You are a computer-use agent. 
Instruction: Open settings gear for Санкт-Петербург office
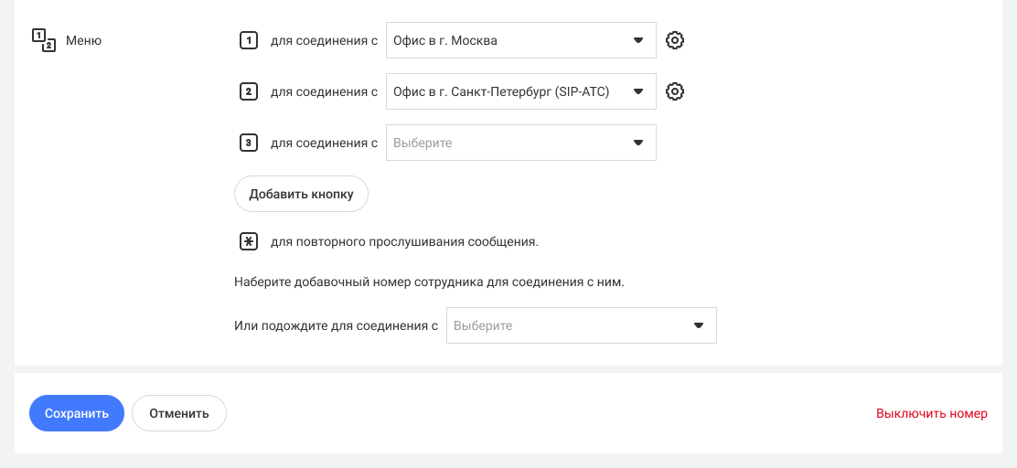675,91
